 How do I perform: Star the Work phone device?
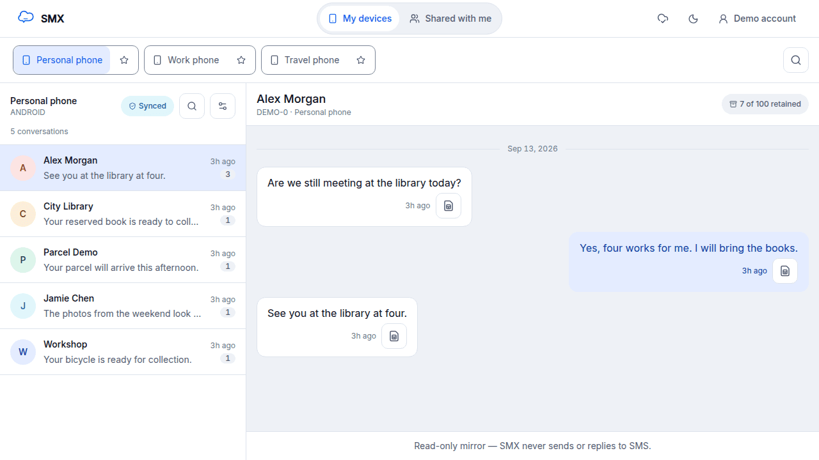click(x=241, y=60)
